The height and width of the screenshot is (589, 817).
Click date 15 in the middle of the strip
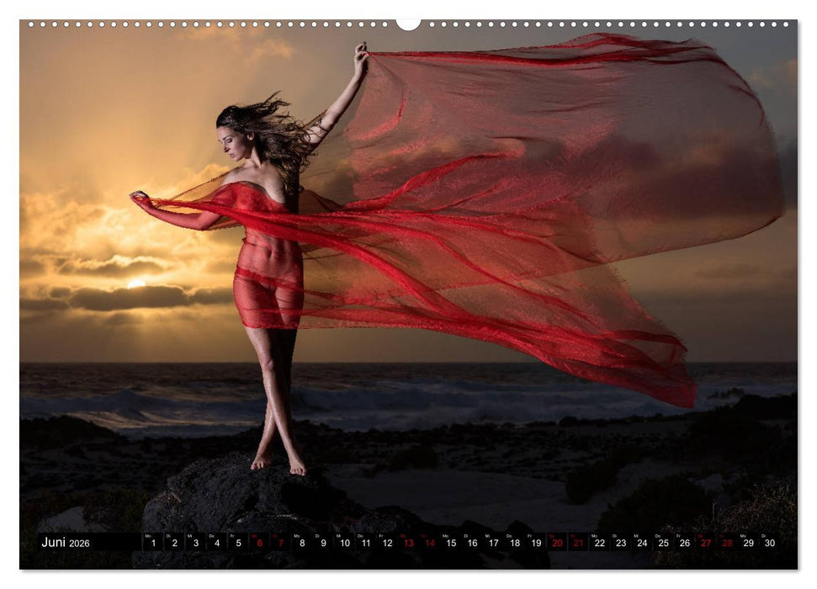point(451,544)
